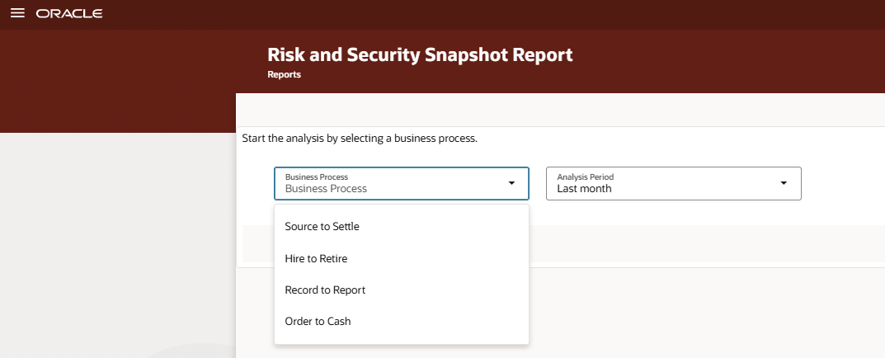This screenshot has height=358, width=885.
Task: Pick Record to Report option
Action: (x=402, y=290)
